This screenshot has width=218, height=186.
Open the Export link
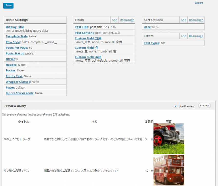(199, 3)
